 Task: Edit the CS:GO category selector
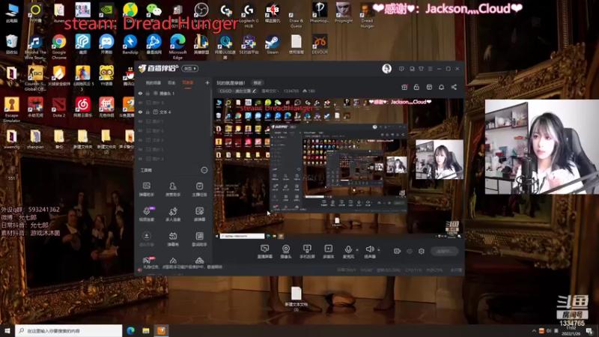pos(237,91)
